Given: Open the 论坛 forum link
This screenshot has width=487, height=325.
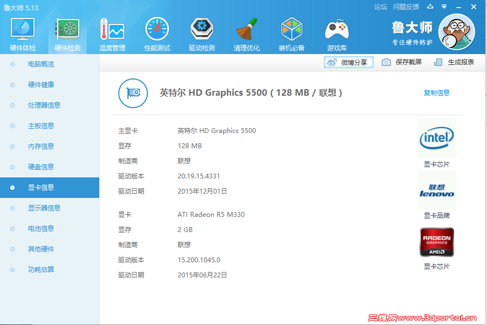Looking at the screenshot, I should pos(381,7).
